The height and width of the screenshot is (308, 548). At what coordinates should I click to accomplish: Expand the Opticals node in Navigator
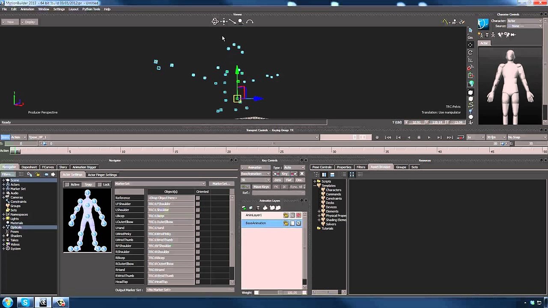click(x=3, y=228)
